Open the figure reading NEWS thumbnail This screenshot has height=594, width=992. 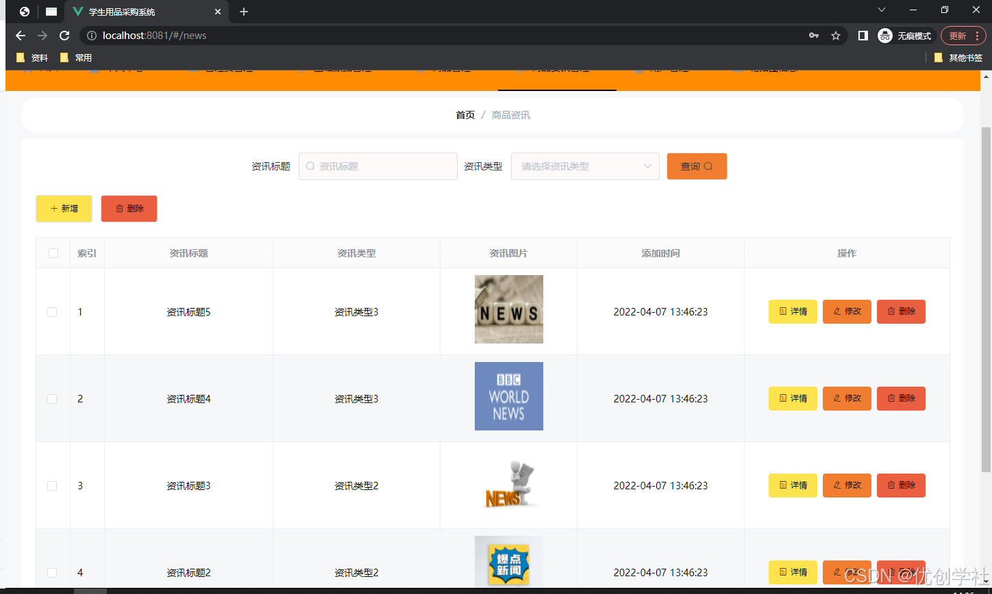(x=509, y=483)
